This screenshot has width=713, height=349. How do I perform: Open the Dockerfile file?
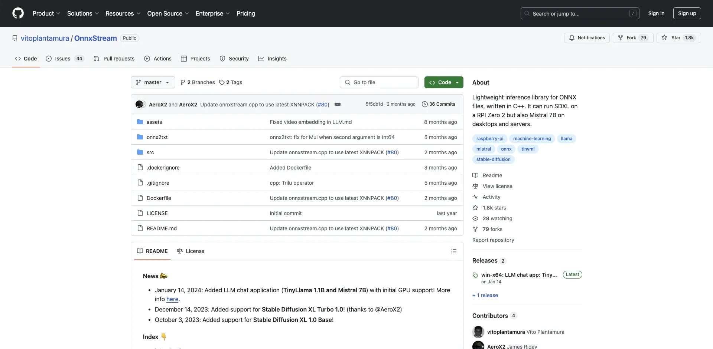tap(159, 198)
